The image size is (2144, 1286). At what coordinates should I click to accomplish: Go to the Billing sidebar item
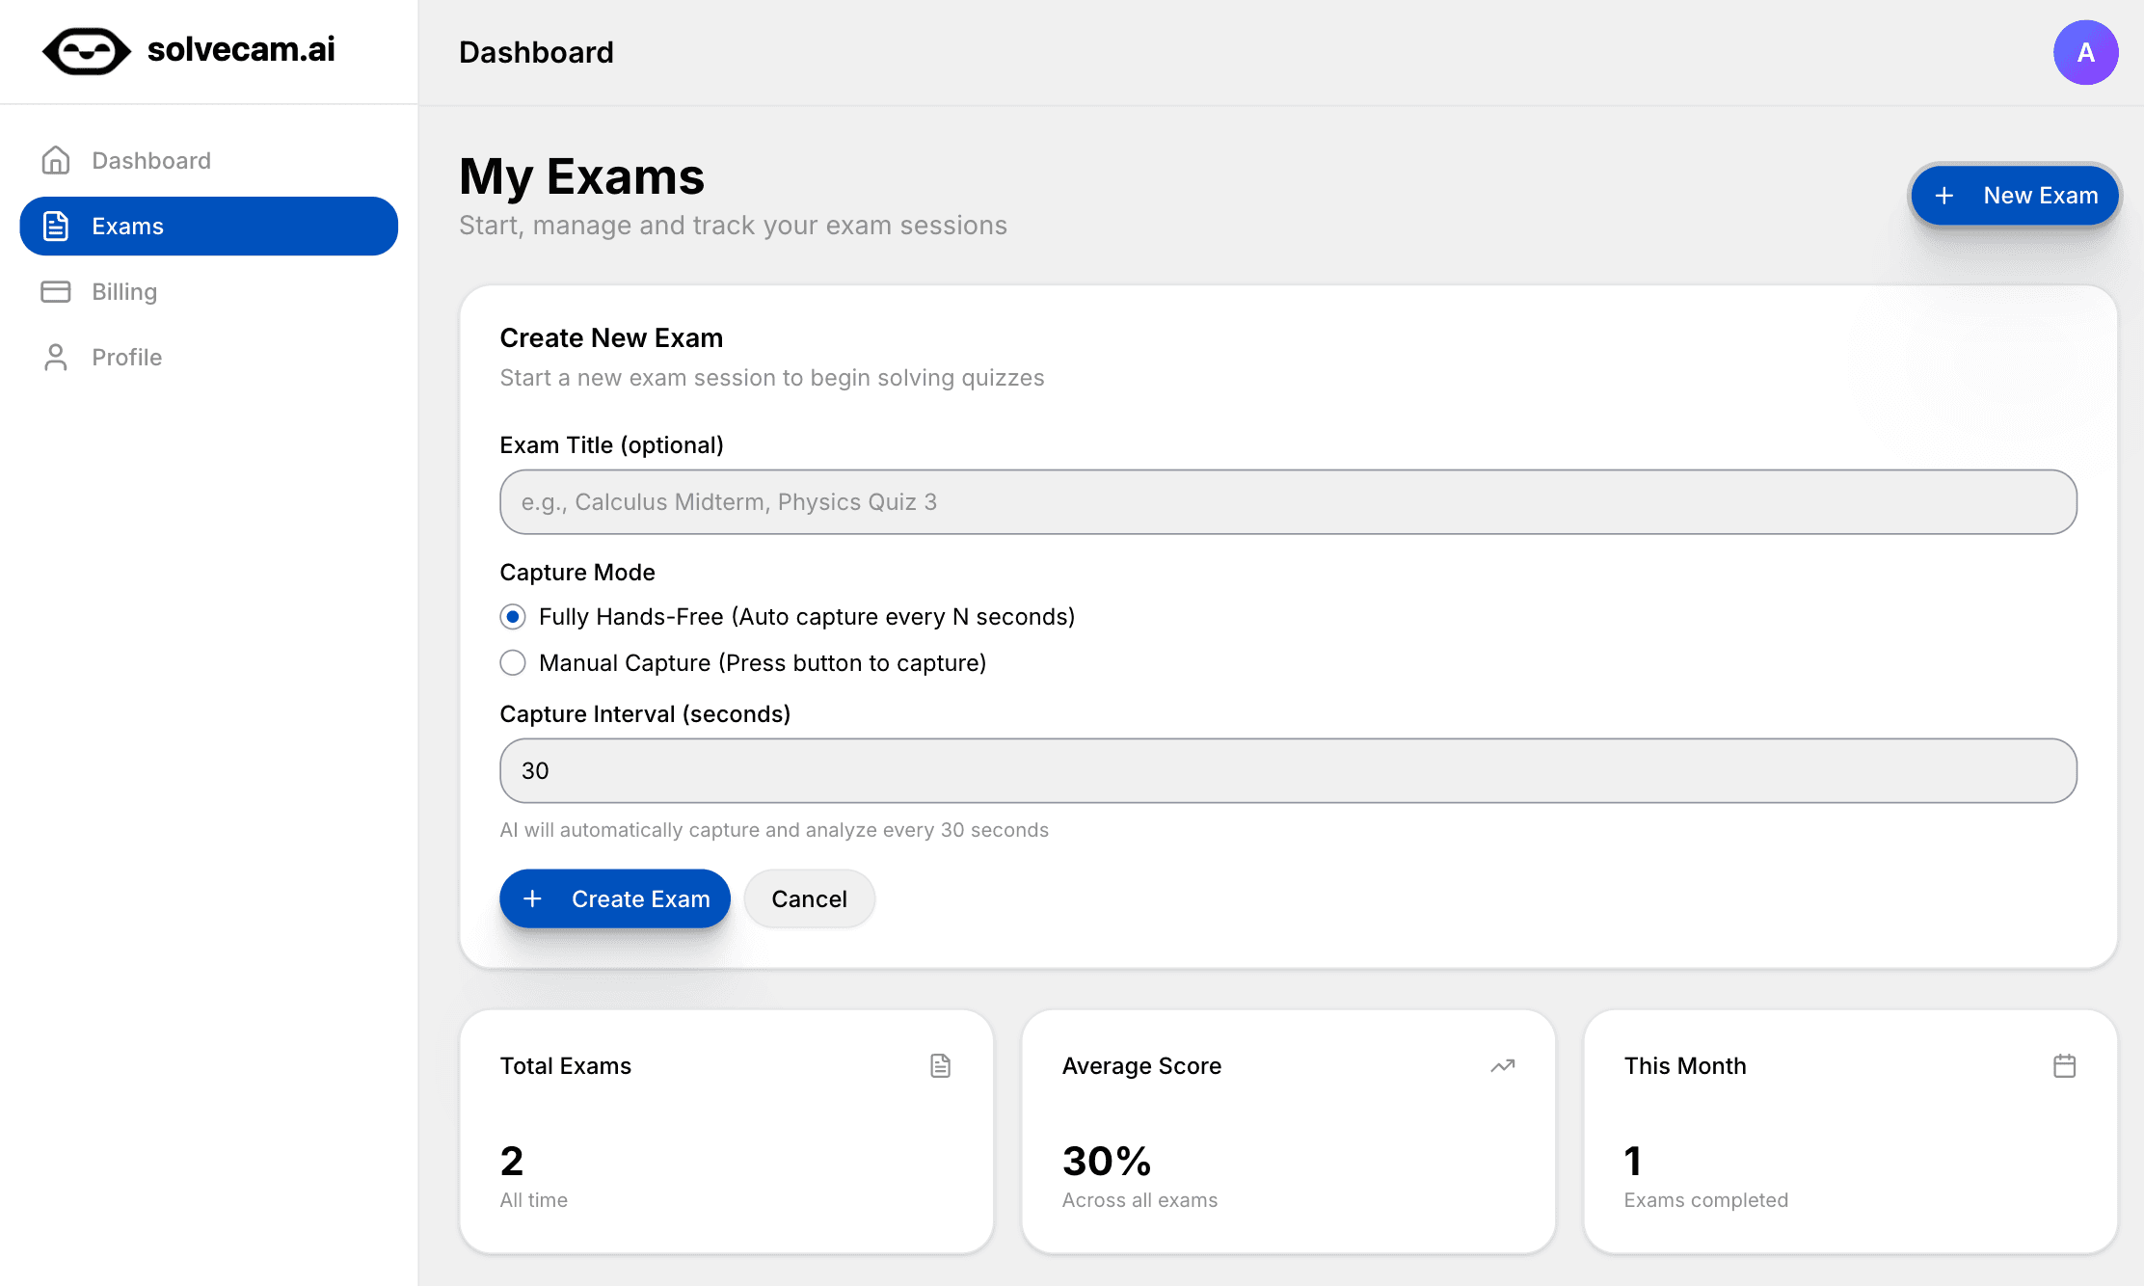(x=124, y=291)
